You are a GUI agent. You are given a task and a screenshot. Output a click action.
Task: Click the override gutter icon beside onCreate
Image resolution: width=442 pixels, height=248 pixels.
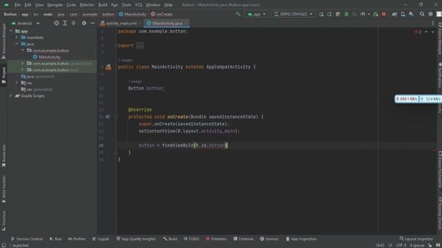(x=108, y=116)
